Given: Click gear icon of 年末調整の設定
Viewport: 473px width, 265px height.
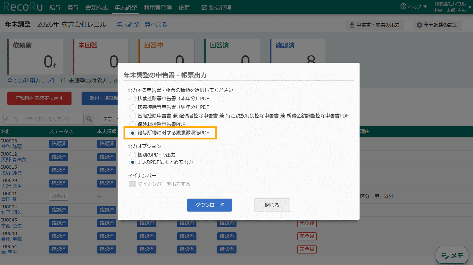Looking at the screenshot, I should pyautogui.click(x=419, y=25).
